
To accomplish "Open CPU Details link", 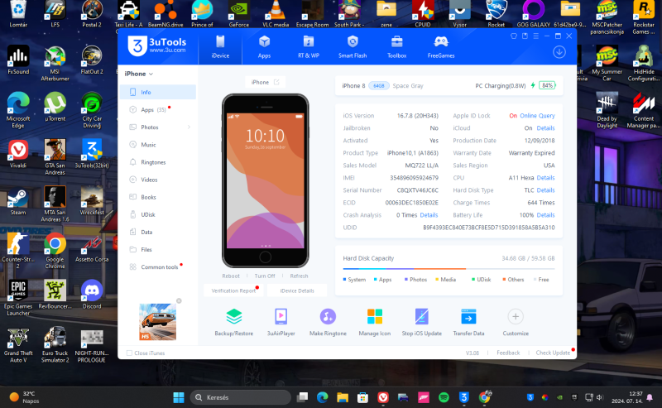I will (545, 178).
